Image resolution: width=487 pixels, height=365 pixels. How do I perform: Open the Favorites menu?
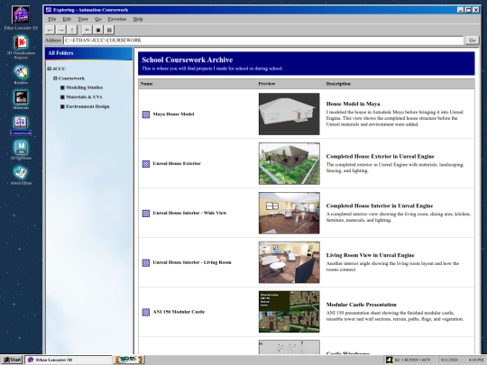tap(117, 19)
